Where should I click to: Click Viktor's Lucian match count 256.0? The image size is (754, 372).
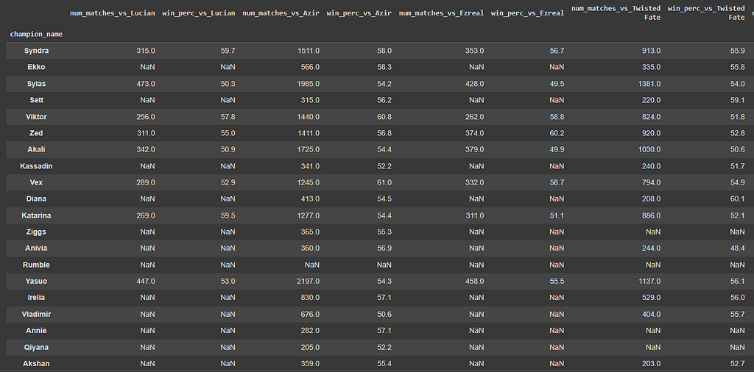point(145,117)
